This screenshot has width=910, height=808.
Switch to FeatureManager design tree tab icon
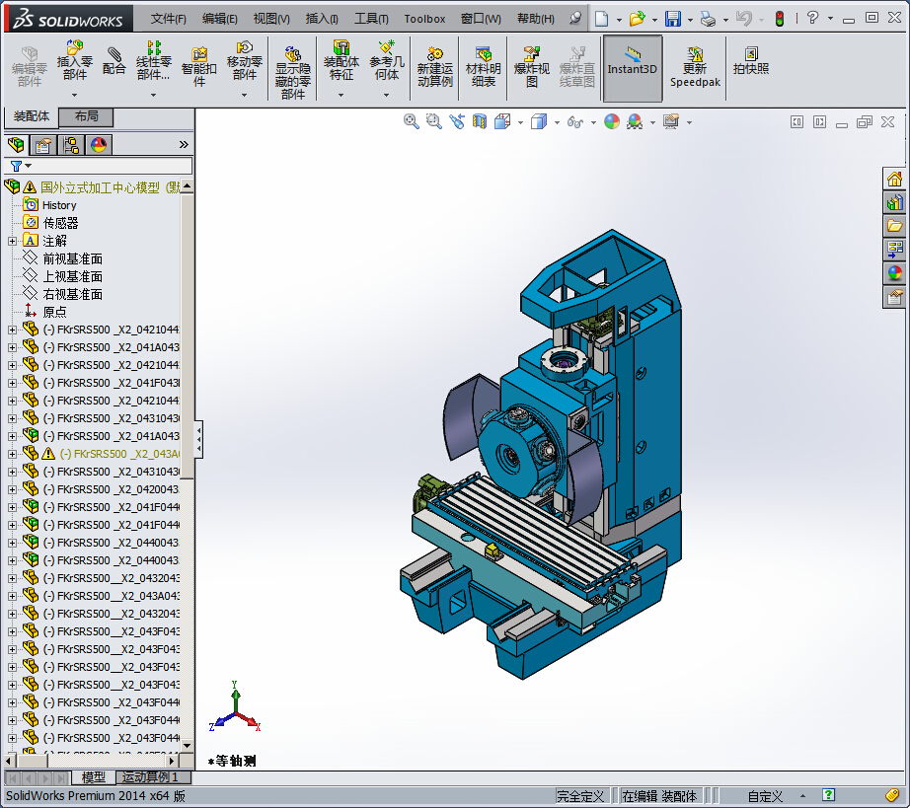point(16,144)
